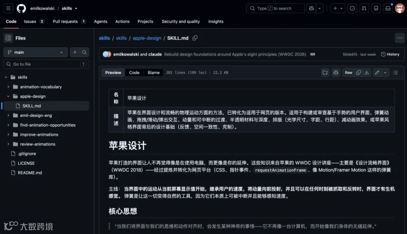
Task: Open file History button
Action: pos(390,55)
